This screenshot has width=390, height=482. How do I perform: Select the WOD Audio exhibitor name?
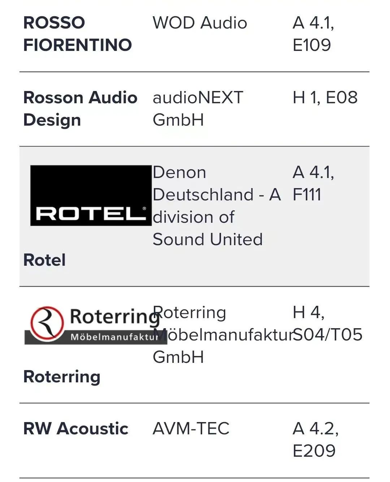(x=200, y=23)
